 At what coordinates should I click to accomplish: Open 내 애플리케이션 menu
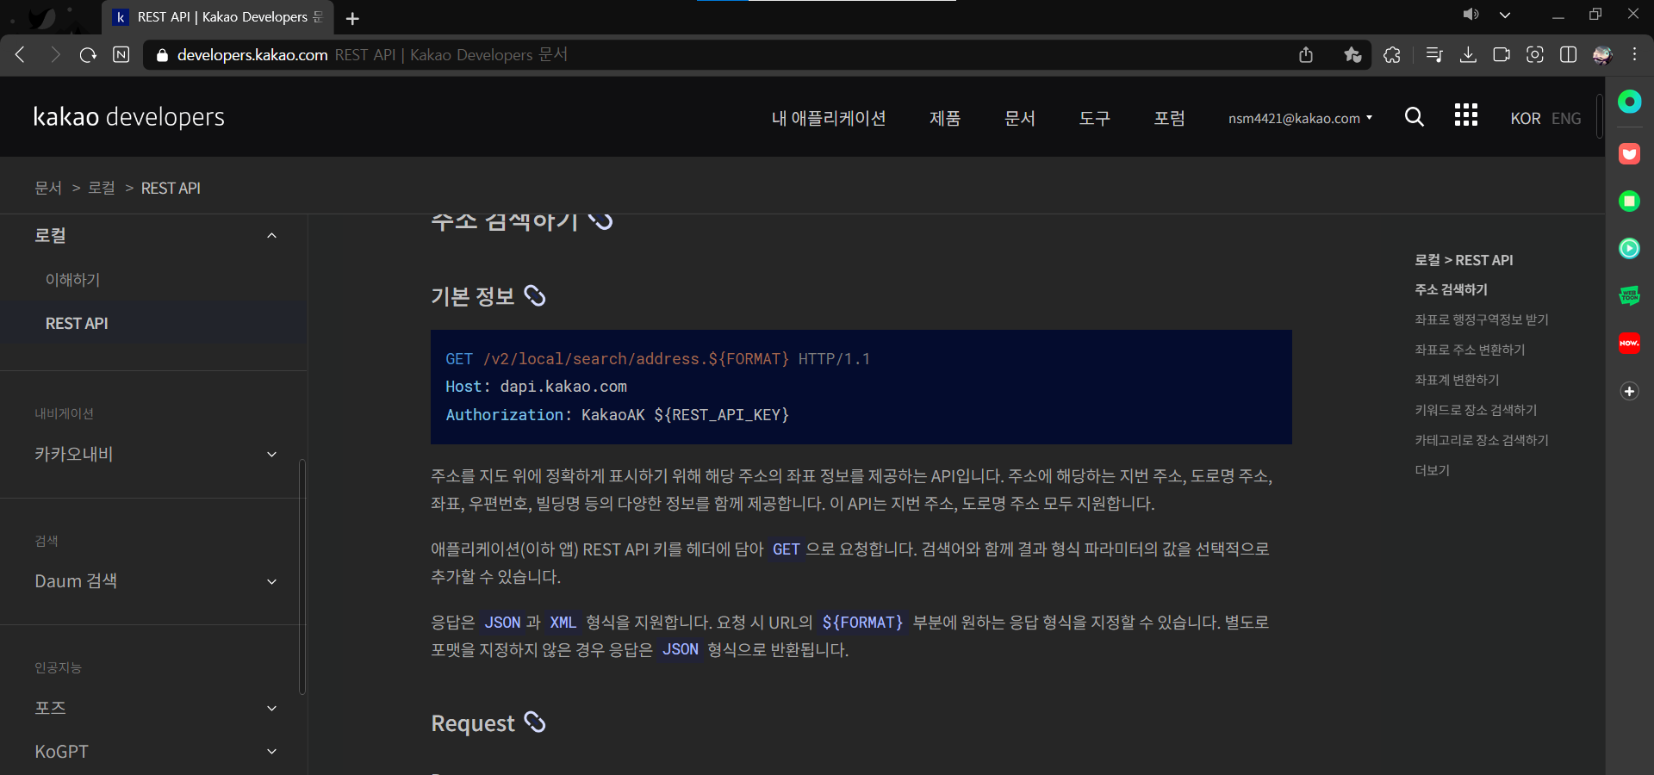click(x=829, y=118)
